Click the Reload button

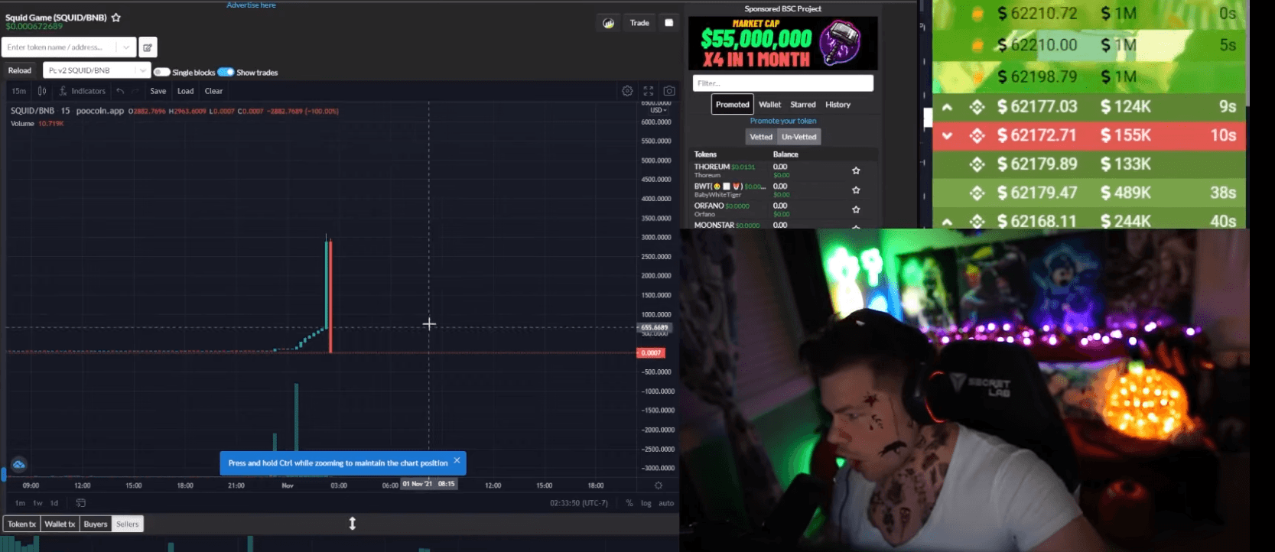pos(20,70)
